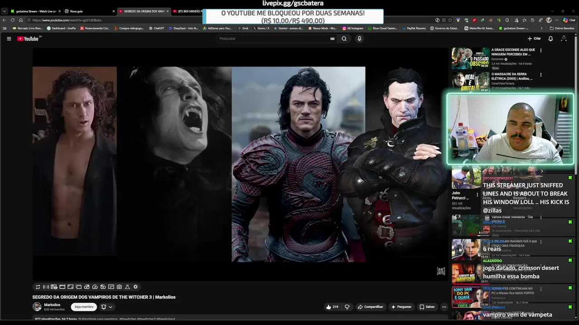Open the Instagram bookmark

[353, 28]
